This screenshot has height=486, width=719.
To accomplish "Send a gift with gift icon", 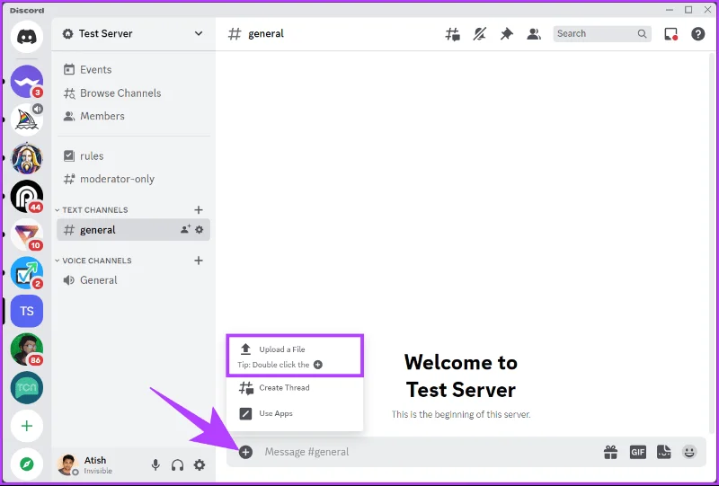I will click(610, 452).
